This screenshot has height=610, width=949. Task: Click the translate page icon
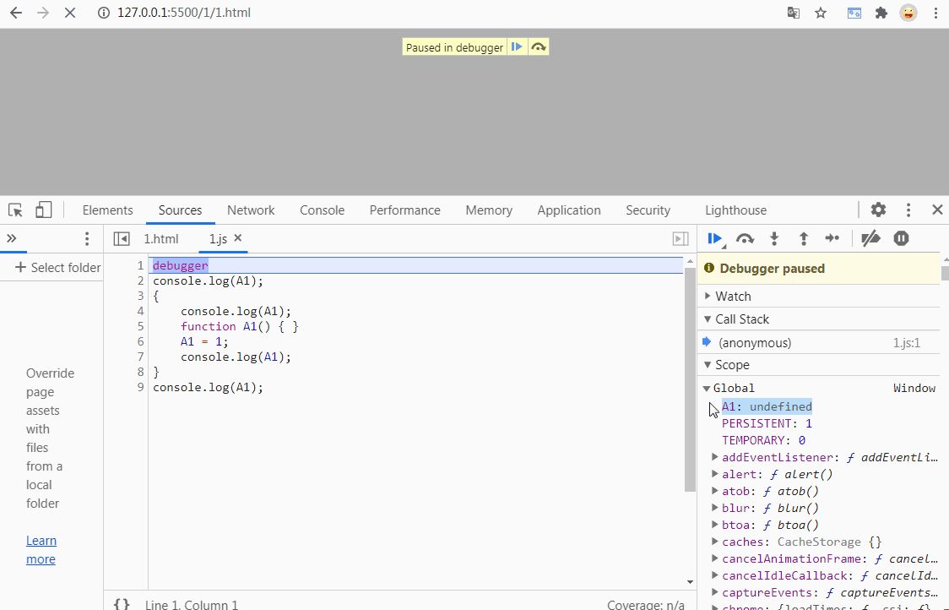click(794, 13)
